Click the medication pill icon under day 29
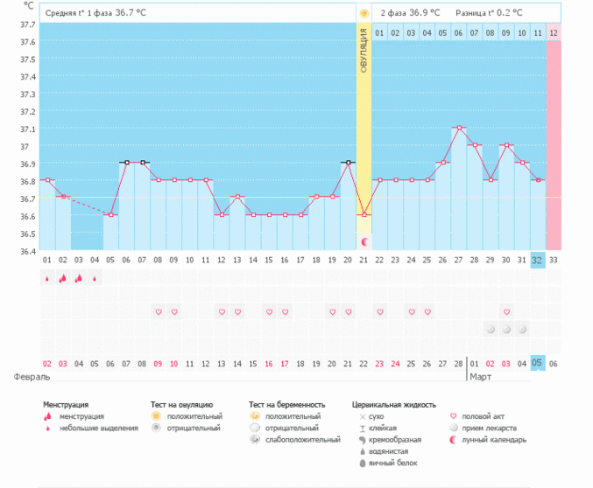Viewport: 593px width, 488px height. pos(491,329)
